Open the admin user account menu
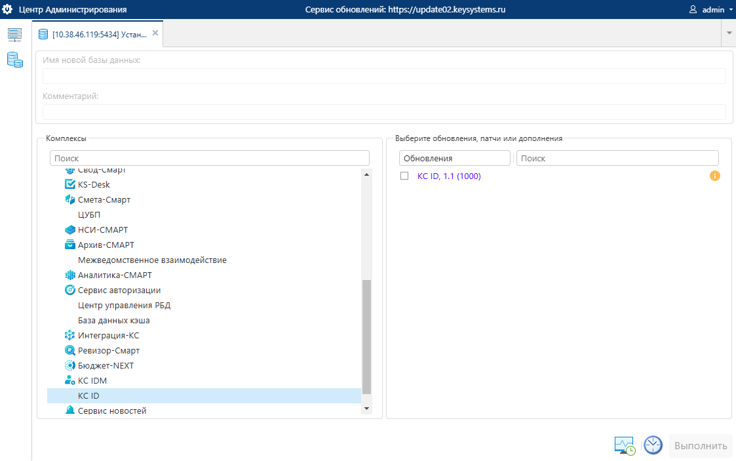This screenshot has height=461, width=736. pyautogui.click(x=710, y=9)
